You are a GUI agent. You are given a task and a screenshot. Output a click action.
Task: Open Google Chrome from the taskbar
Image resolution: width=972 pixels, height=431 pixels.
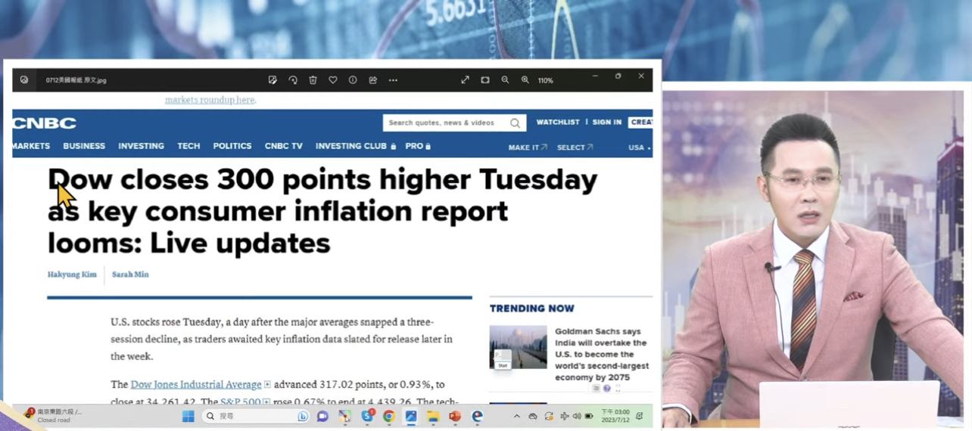coord(389,416)
